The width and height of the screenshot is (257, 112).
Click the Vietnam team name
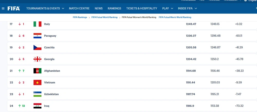[x=50, y=83]
